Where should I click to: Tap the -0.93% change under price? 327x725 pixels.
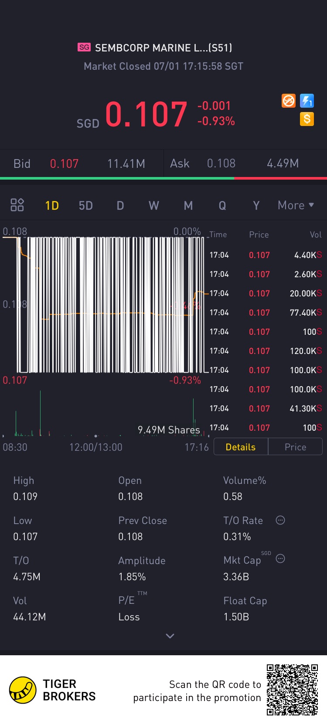216,121
